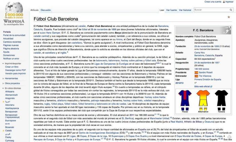Image resolution: width=236 pixels, height=142 pixels.
Task: Click external link icon after Sitio web oficial
Action: coord(211,87)
